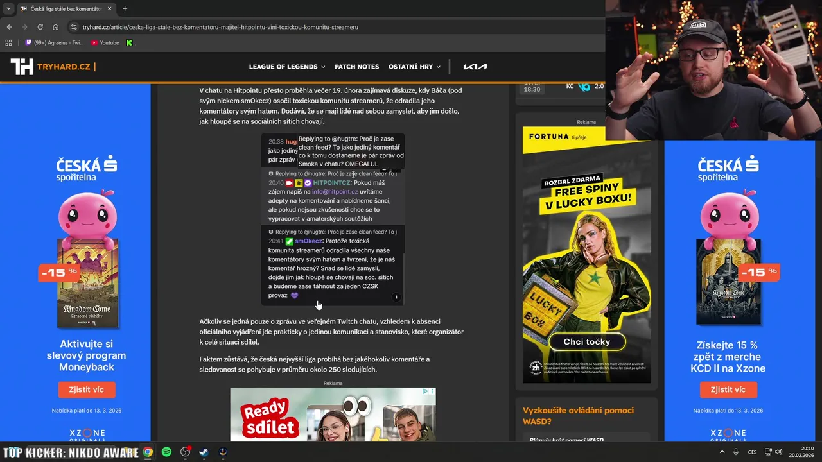Screen dimensions: 822x462
Task: Click the Chci točky Fortuna button
Action: pos(587,342)
